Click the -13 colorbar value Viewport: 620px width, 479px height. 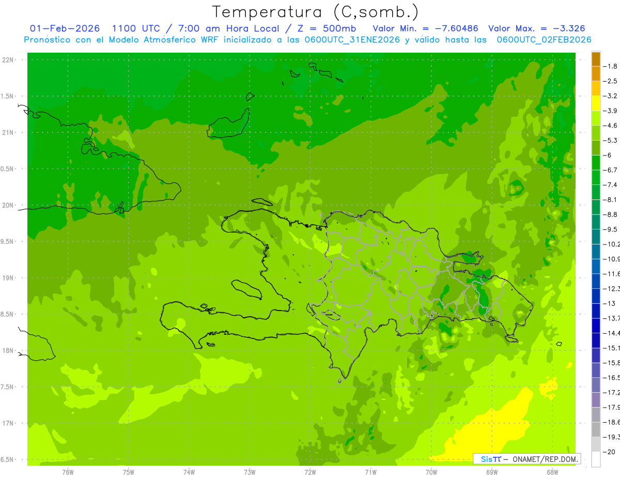tap(610, 303)
